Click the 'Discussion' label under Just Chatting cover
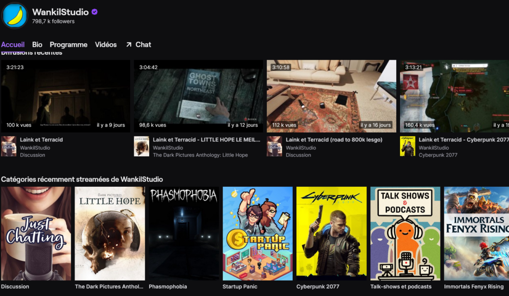 click(x=15, y=287)
